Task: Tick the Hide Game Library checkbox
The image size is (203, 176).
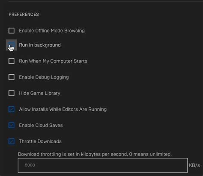Action: click(12, 93)
